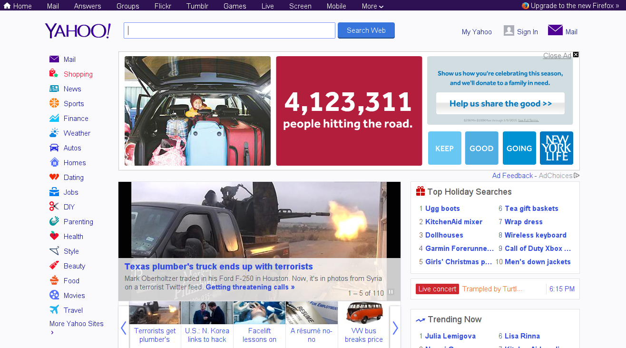Click the New York Life logo tile
Viewport: 626px width, 348px height.
tap(557, 148)
